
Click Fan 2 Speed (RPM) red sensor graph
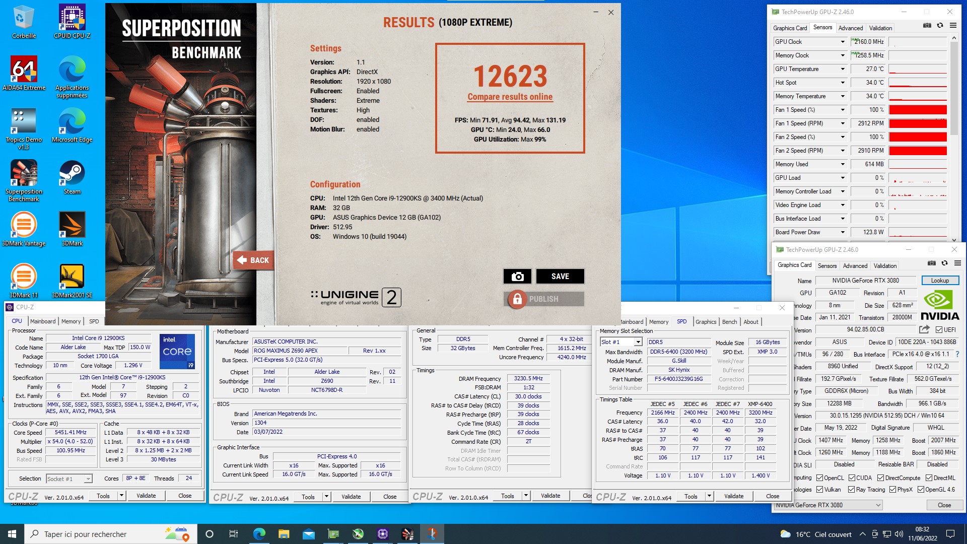click(918, 151)
